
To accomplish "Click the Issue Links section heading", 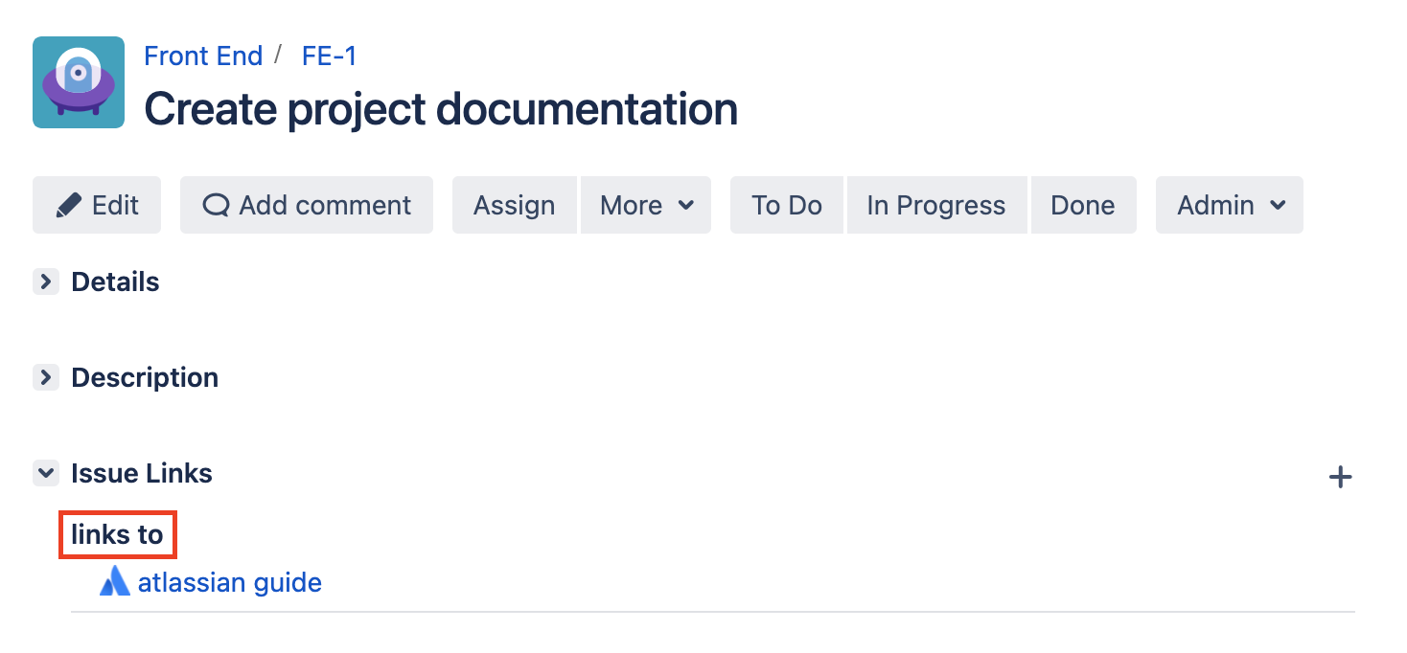I will point(142,473).
